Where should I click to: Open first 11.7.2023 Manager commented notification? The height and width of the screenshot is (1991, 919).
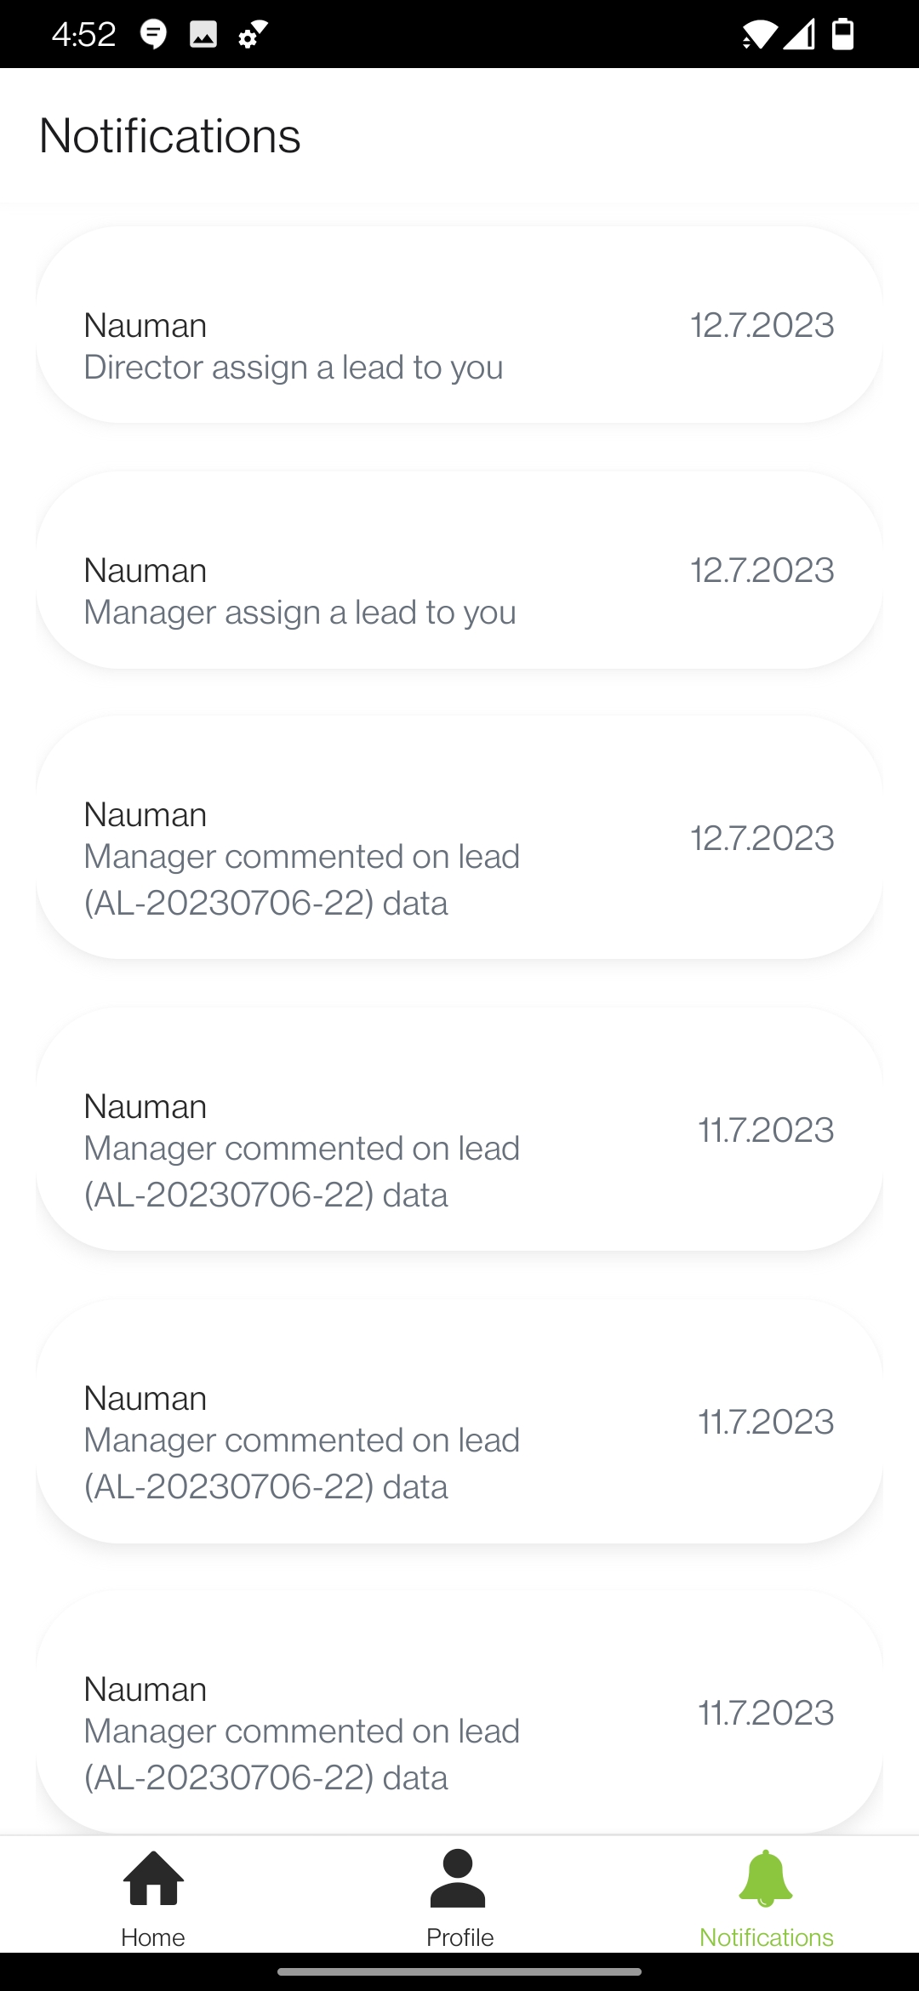click(x=459, y=1129)
